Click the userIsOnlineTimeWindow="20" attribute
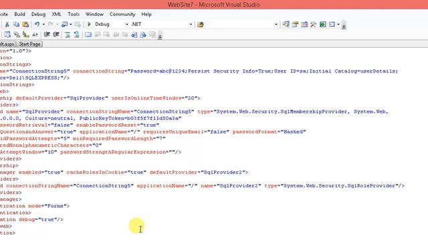428x240 pixels. point(154,98)
